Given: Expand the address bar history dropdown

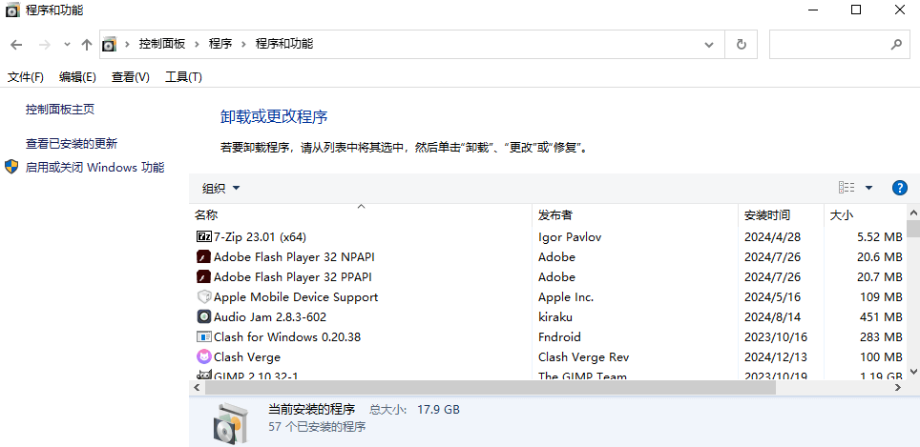Looking at the screenshot, I should 708,44.
